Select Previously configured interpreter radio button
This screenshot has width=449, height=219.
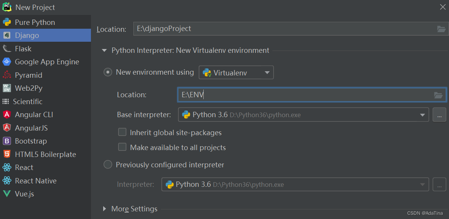108,165
